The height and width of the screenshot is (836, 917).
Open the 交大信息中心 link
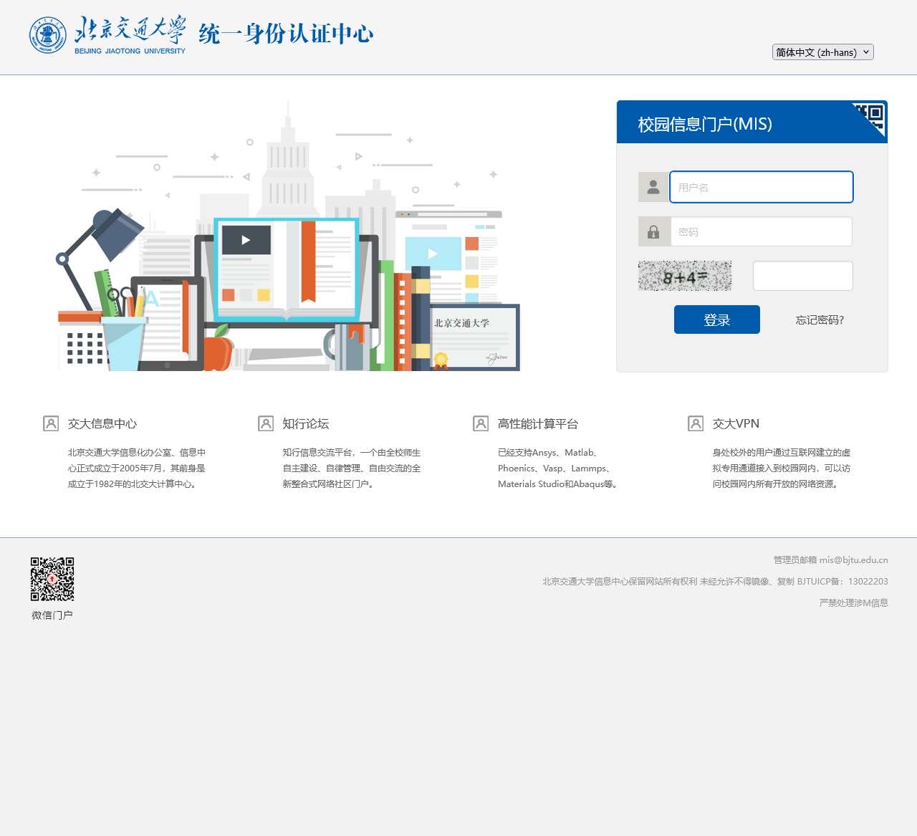tap(102, 423)
